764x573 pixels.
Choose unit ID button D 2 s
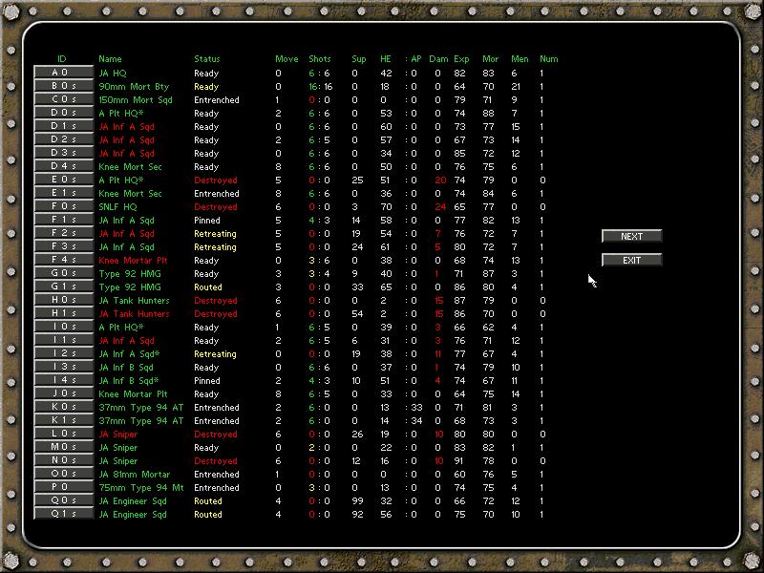[x=63, y=139]
